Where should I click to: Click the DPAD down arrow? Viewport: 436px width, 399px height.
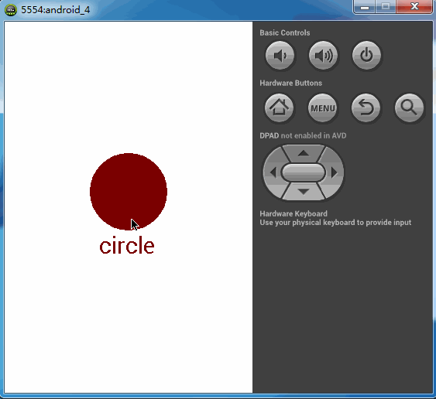304,191
